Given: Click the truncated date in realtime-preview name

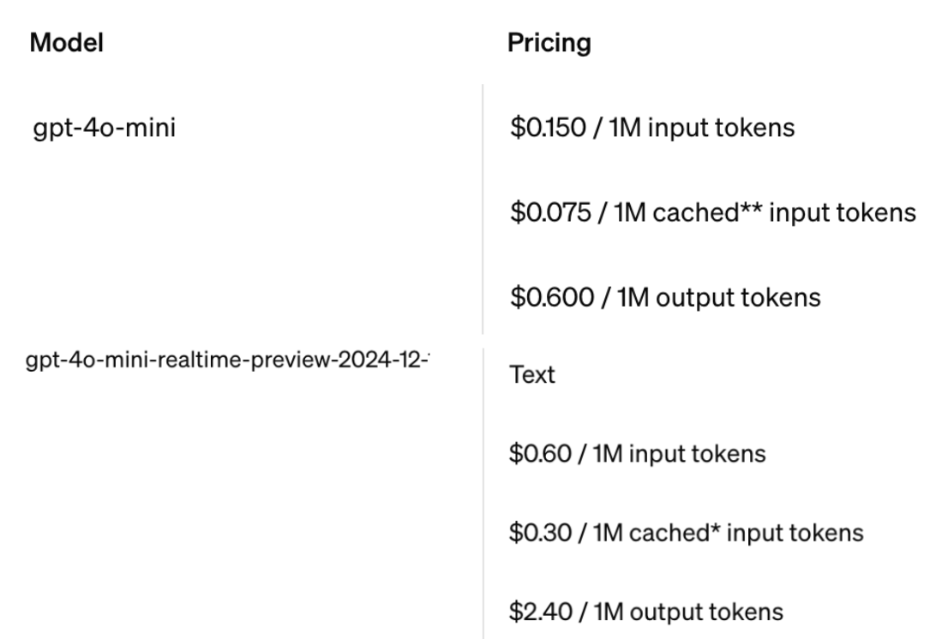Looking at the screenshot, I should coord(384,360).
